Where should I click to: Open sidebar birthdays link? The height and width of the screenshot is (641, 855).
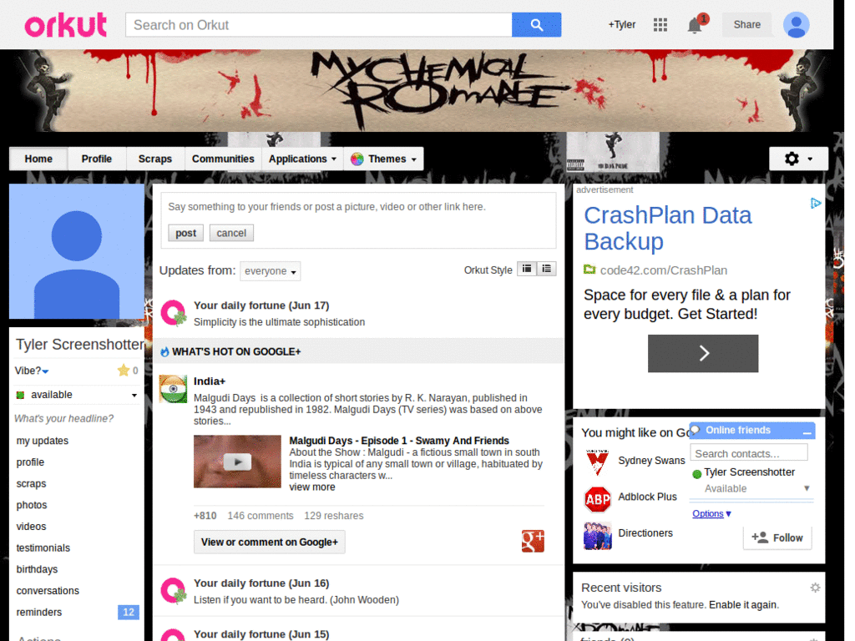coord(37,569)
